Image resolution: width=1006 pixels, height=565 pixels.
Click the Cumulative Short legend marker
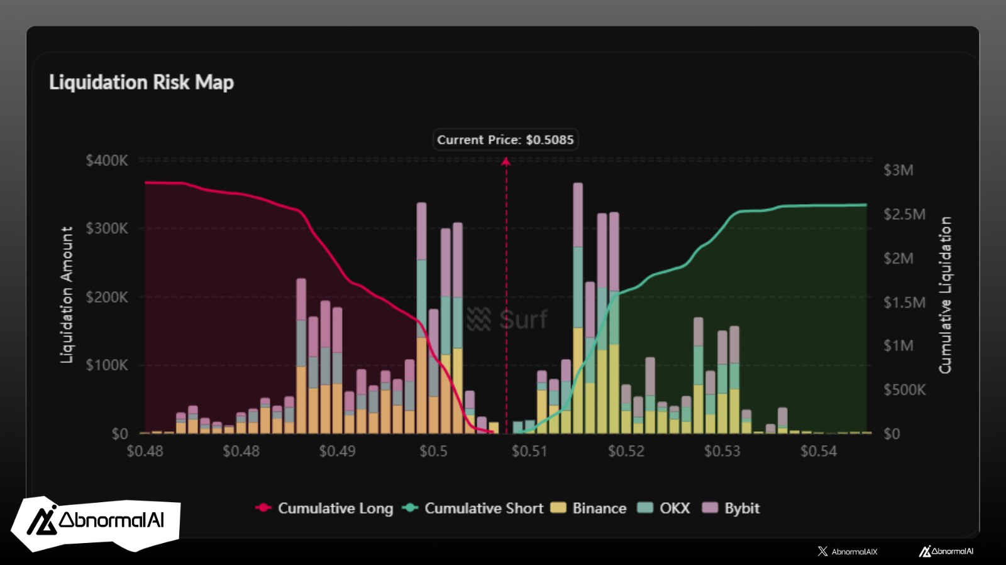point(410,508)
